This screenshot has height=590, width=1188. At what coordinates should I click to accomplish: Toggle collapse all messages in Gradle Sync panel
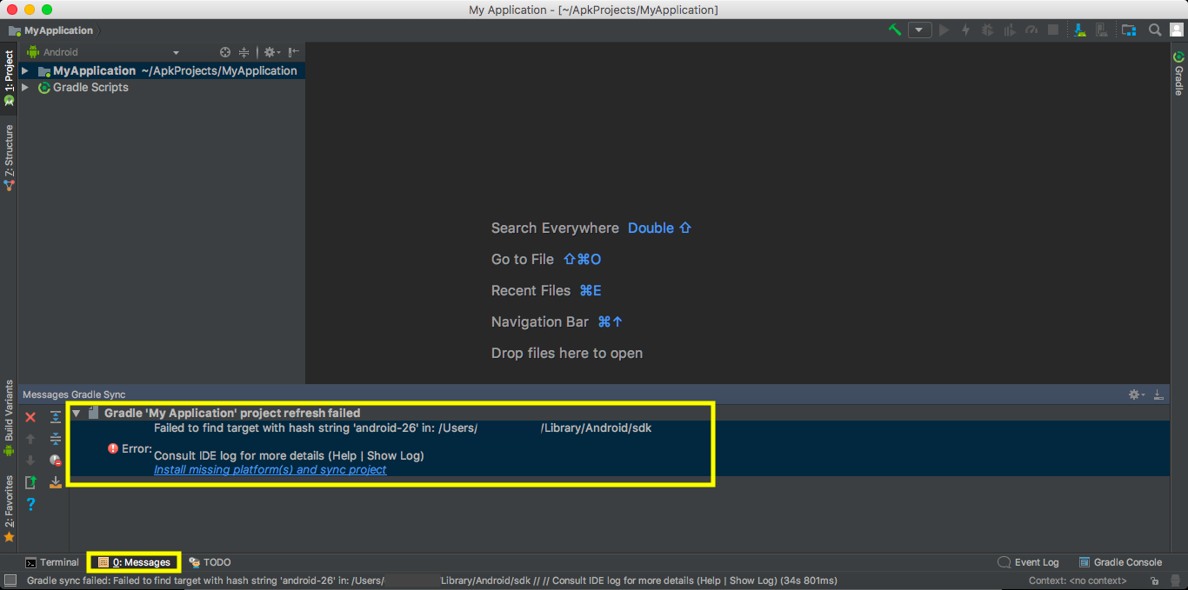[55, 438]
